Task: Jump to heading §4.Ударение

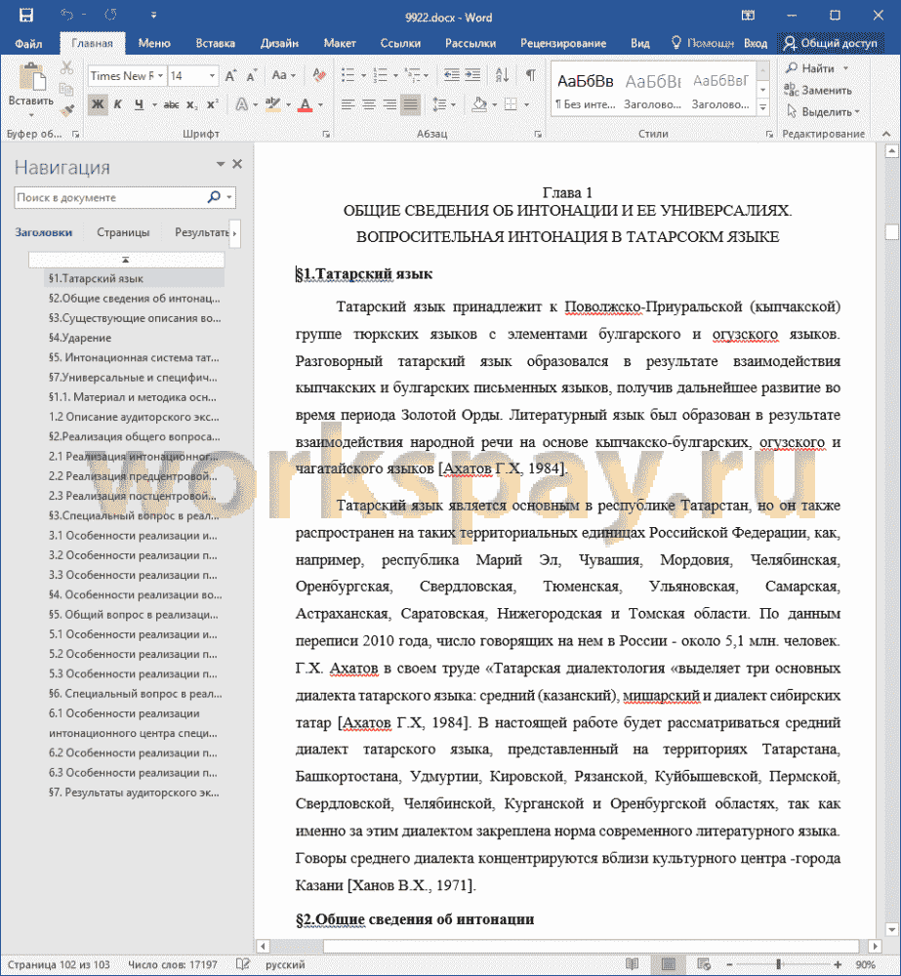Action: pos(80,338)
